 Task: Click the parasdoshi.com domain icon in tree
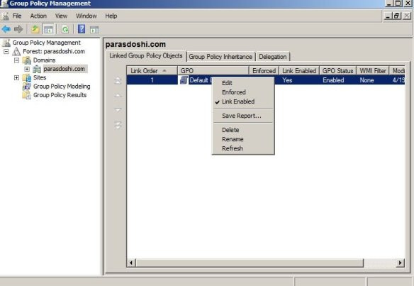[x=37, y=69]
